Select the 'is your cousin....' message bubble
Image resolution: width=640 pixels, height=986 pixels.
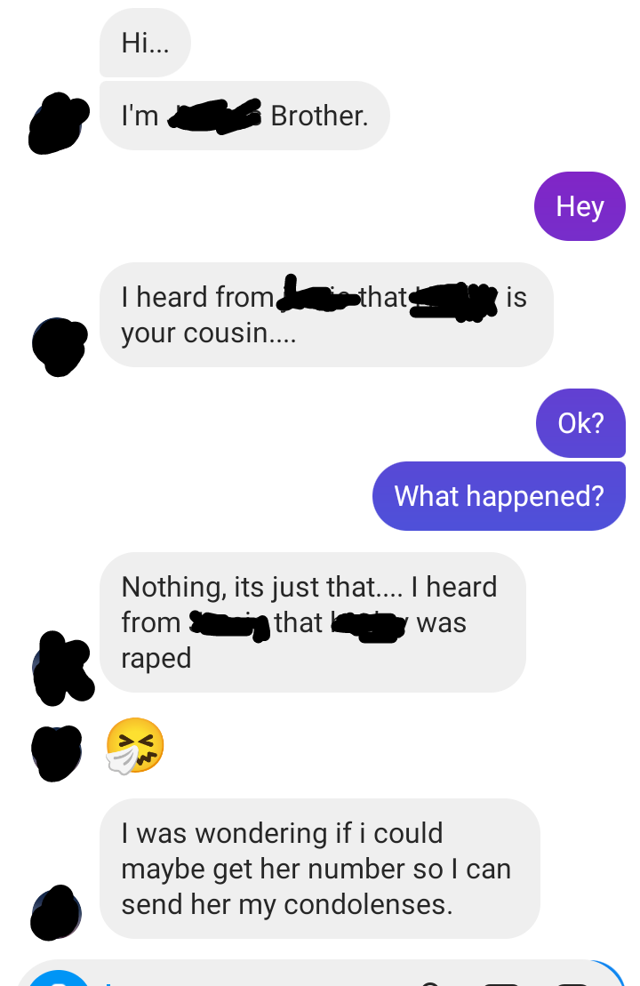pyautogui.click(x=326, y=315)
